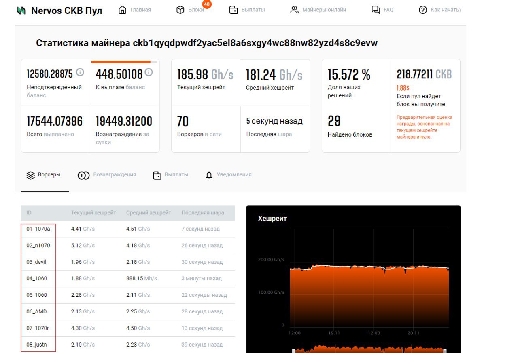Click worker ID 02_n1070
Screen dimensions: 518x353
(38, 246)
